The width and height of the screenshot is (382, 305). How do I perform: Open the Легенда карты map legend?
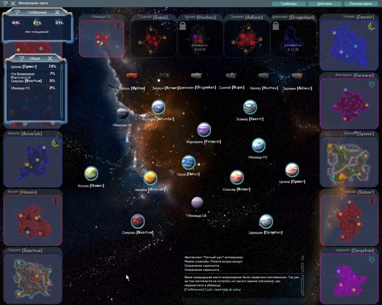point(360,4)
